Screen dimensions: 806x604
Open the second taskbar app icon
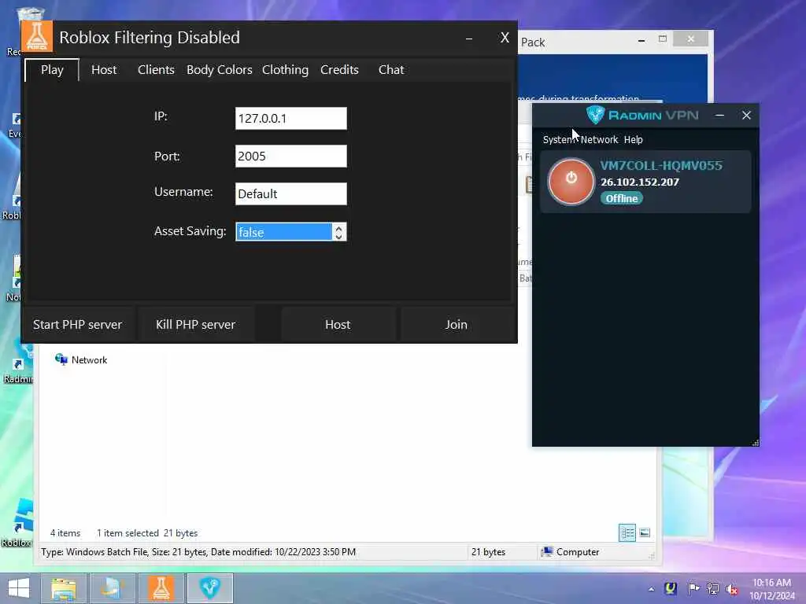click(113, 588)
